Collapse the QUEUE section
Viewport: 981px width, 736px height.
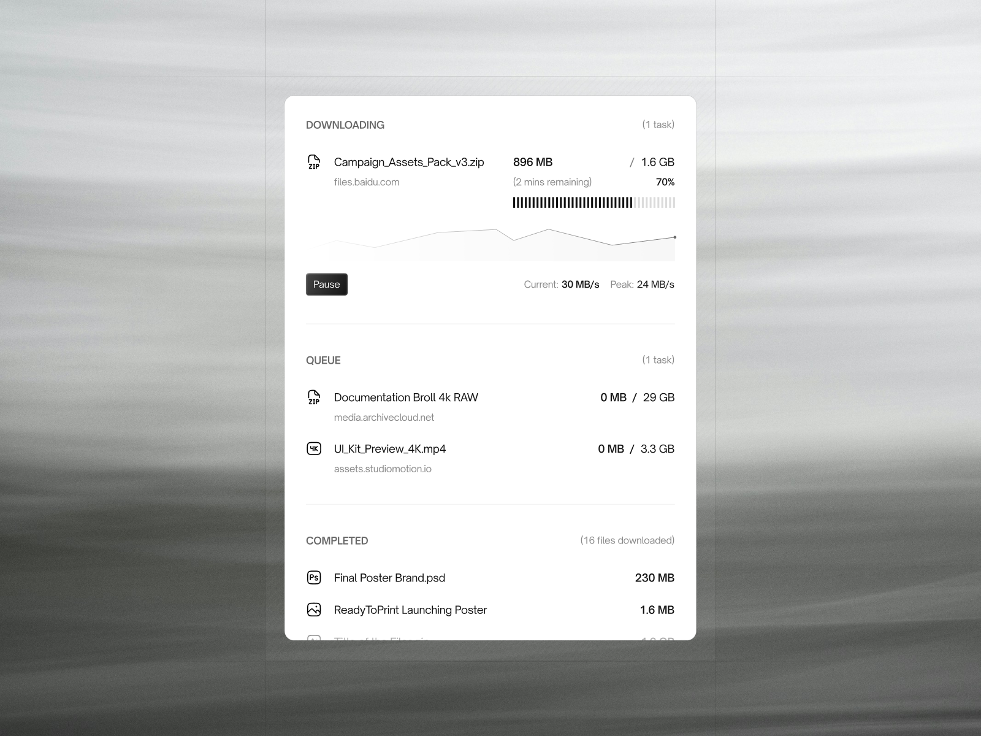coord(323,360)
